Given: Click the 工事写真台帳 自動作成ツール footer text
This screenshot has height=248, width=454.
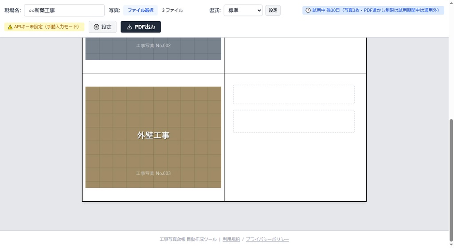Looking at the screenshot, I should click(x=188, y=239).
